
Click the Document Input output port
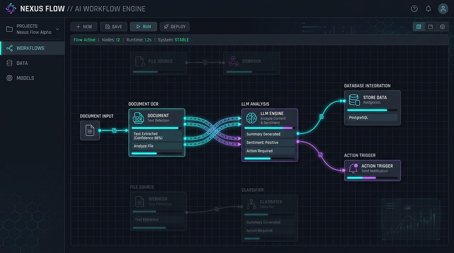tap(100, 130)
